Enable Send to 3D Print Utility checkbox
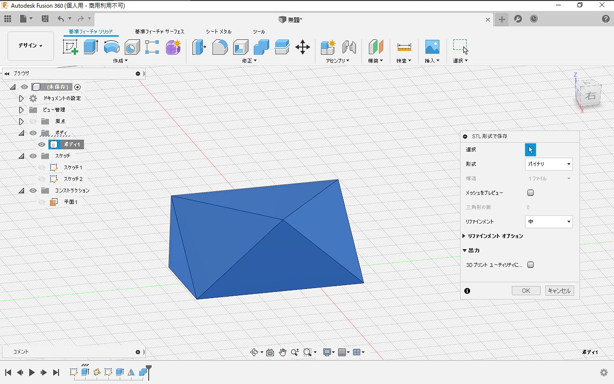This screenshot has width=614, height=384. coord(531,265)
